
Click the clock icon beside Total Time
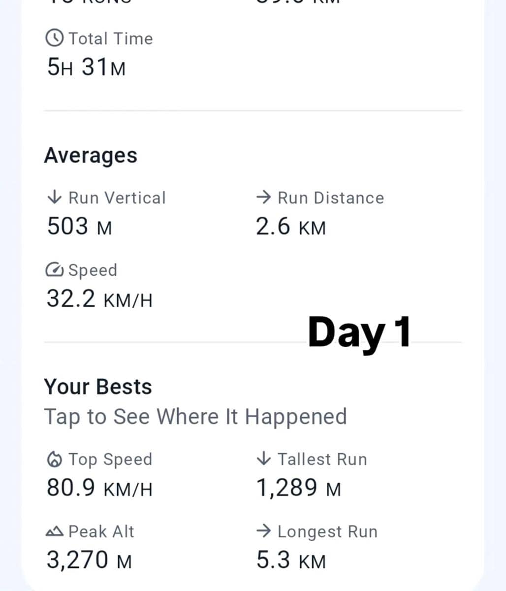[54, 38]
